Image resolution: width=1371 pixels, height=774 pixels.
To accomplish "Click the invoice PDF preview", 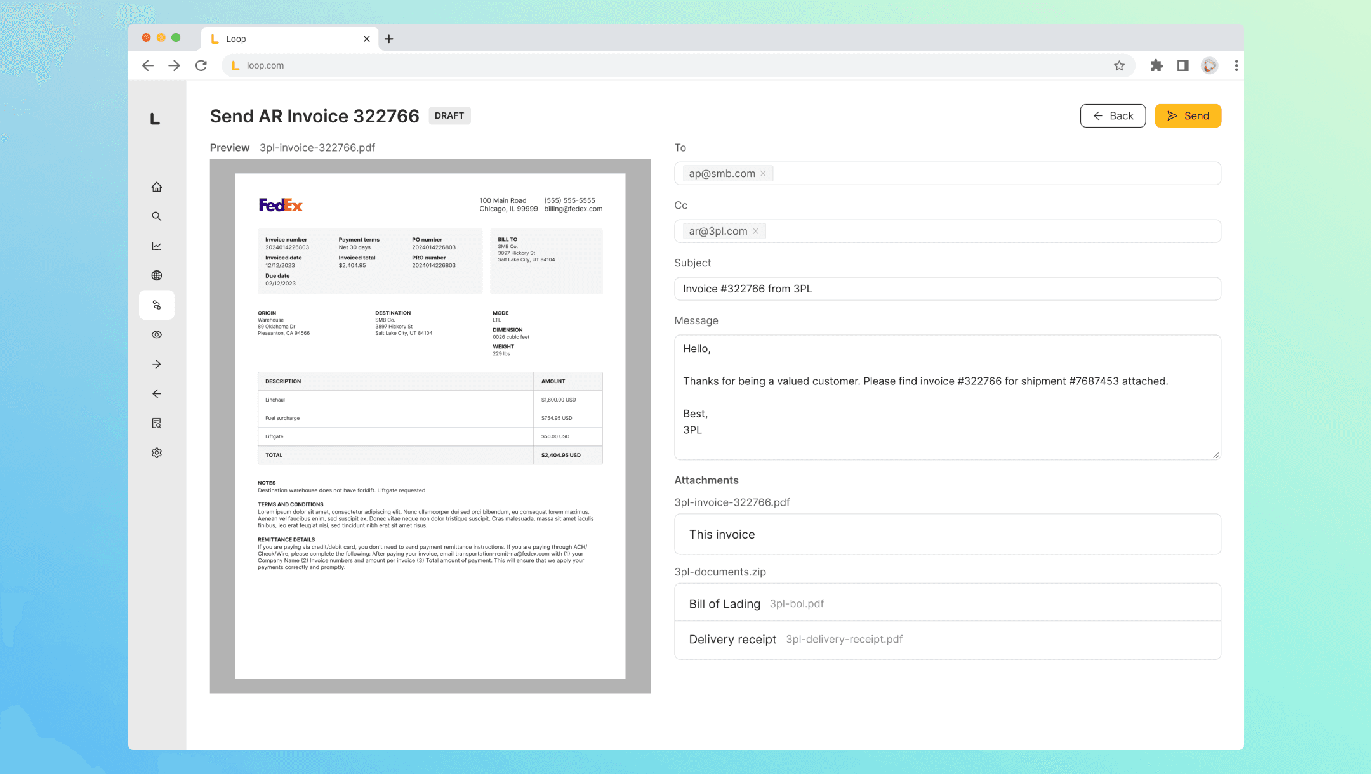I will pyautogui.click(x=430, y=426).
